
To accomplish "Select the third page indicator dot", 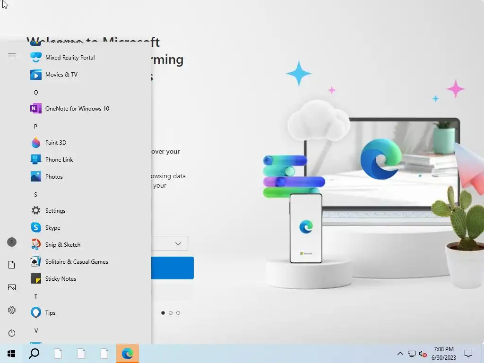I will tap(178, 313).
